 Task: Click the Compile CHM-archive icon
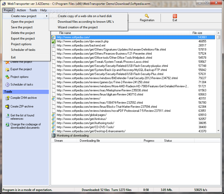[x=7, y=98]
